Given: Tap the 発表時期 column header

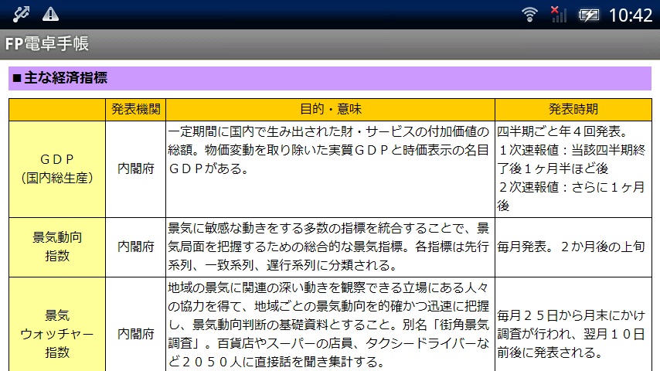Looking at the screenshot, I should 573,109.
